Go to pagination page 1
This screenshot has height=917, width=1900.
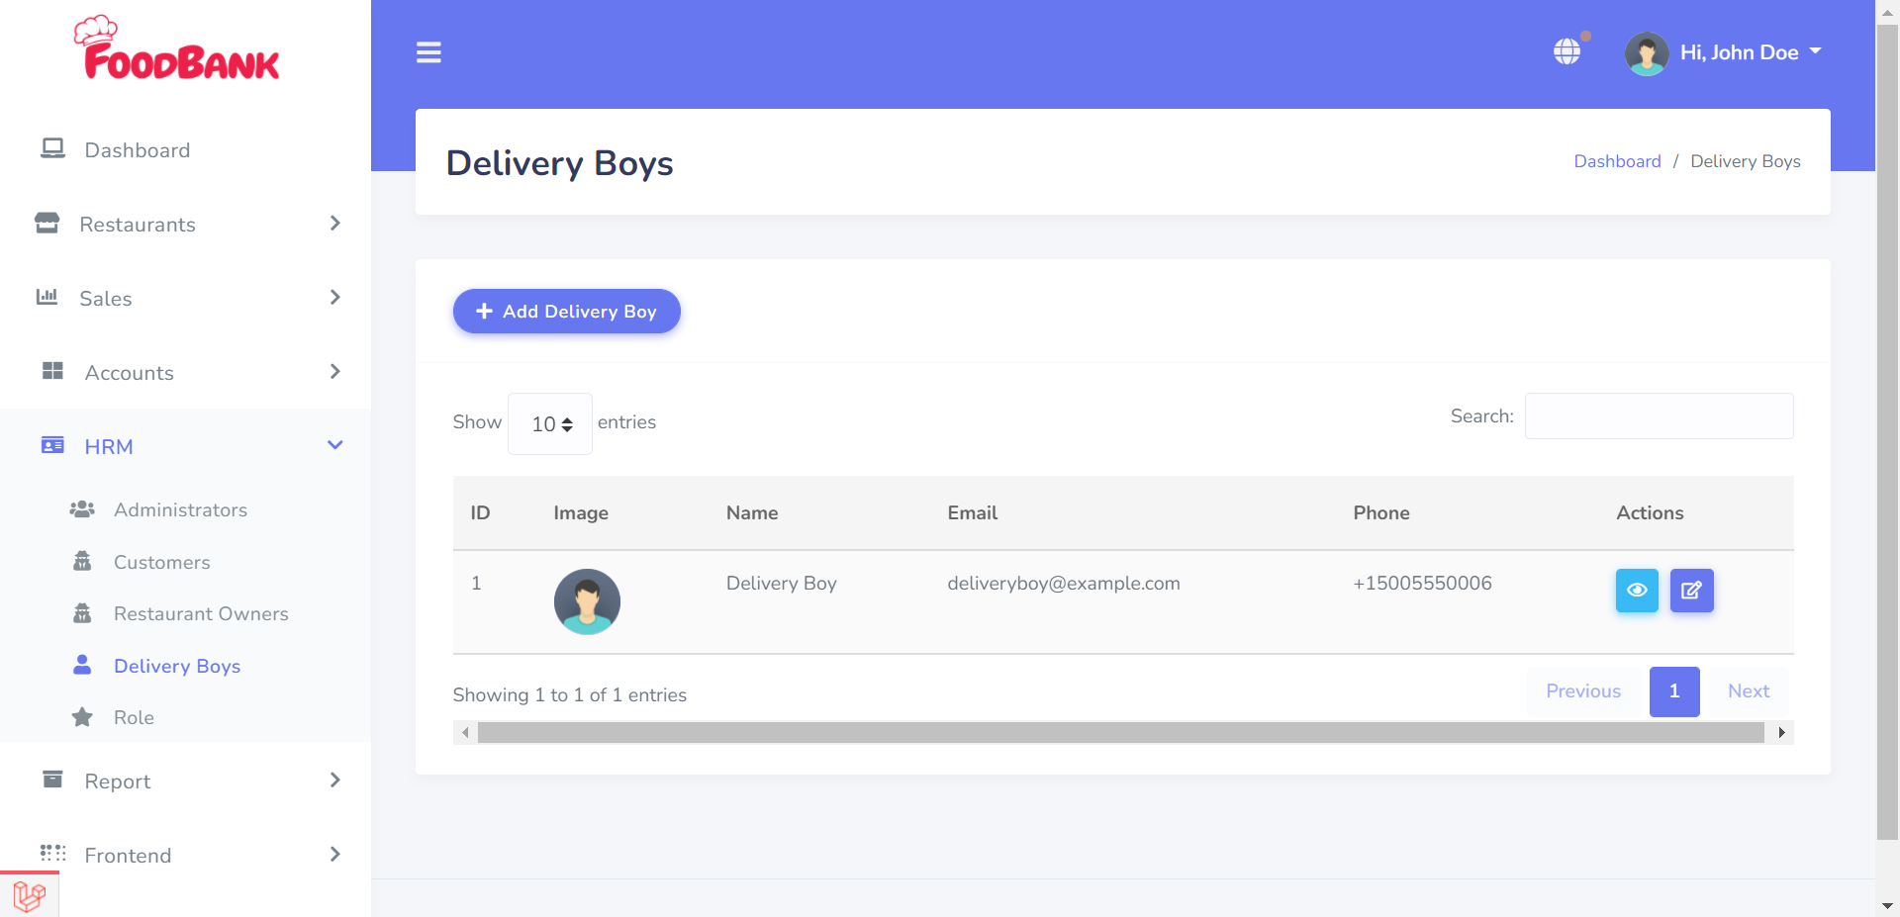click(x=1674, y=691)
